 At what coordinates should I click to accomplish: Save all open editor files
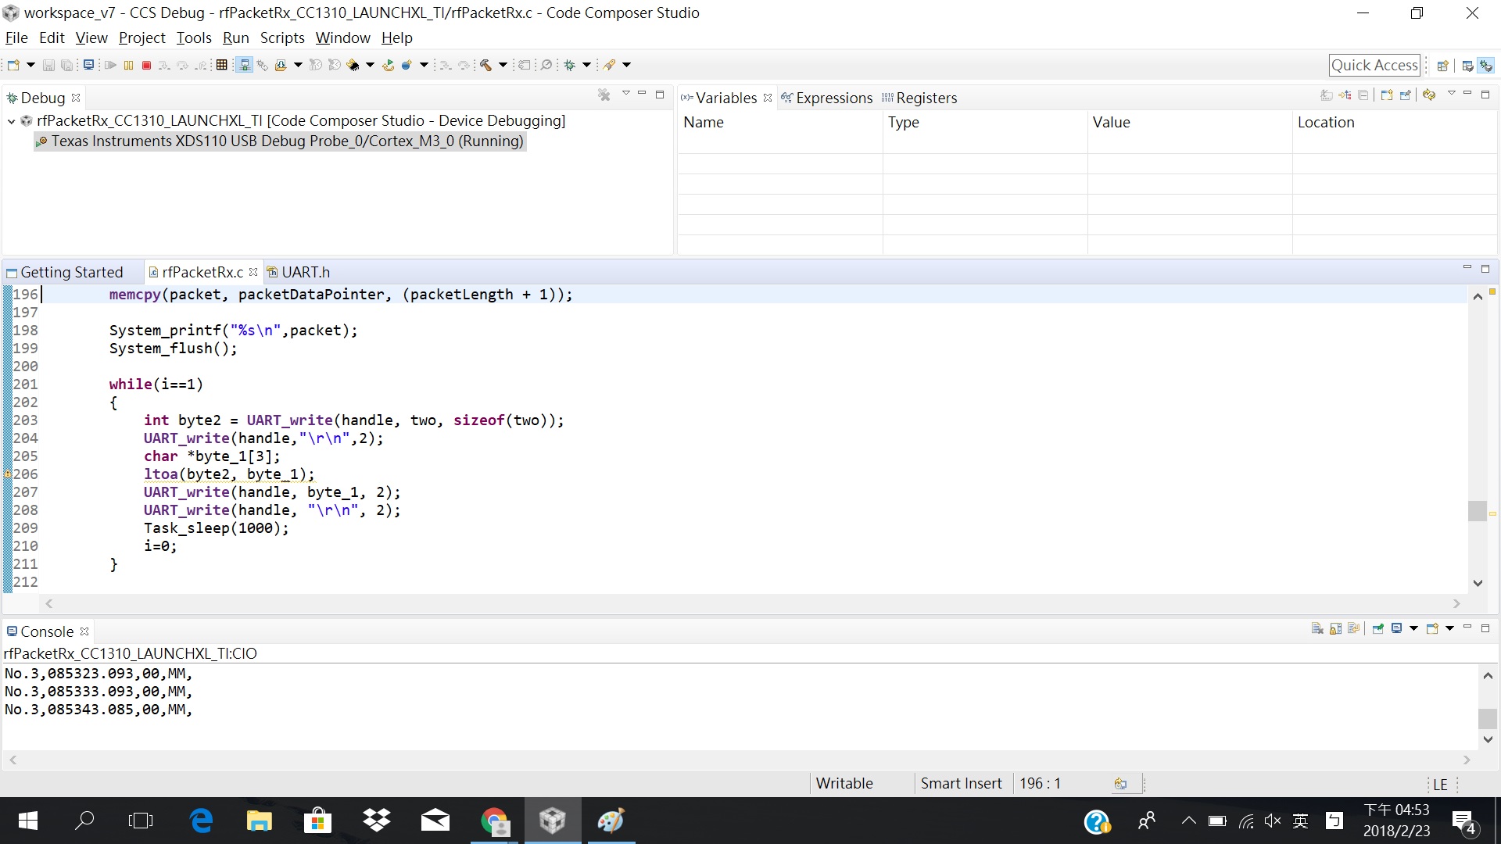pos(67,65)
